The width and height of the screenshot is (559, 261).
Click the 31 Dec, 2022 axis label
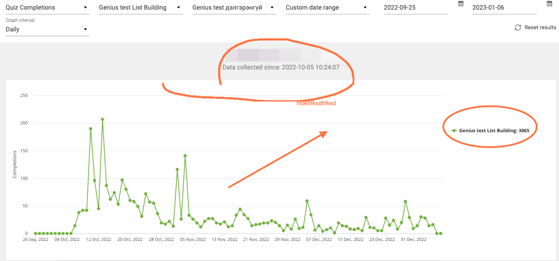tap(414, 239)
